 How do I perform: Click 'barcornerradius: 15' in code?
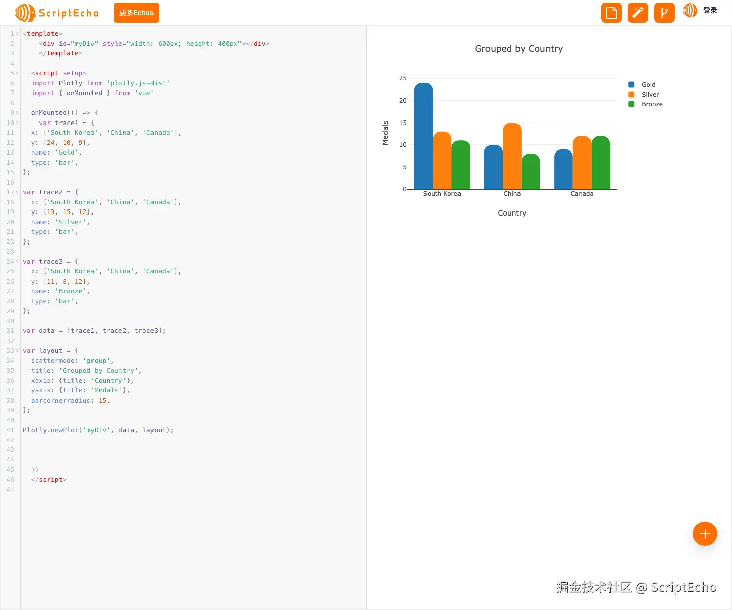click(70, 401)
